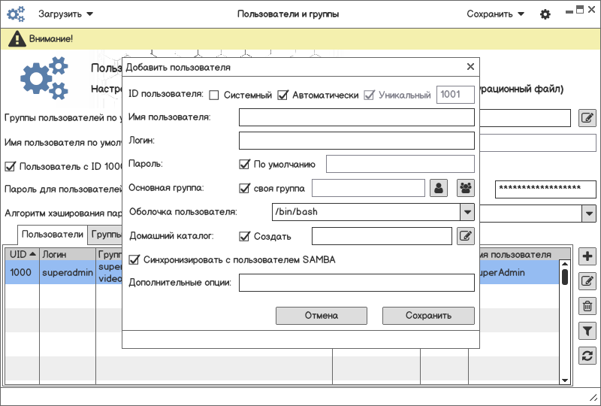Edit home directory path icon in dialog
Screen dimensions: 601x406
[466, 236]
